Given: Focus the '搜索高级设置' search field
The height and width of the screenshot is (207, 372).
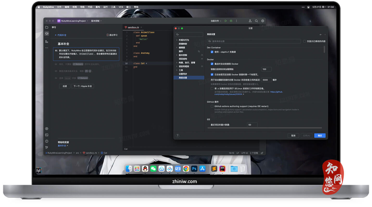Looking at the screenshot, I should tap(254, 41).
